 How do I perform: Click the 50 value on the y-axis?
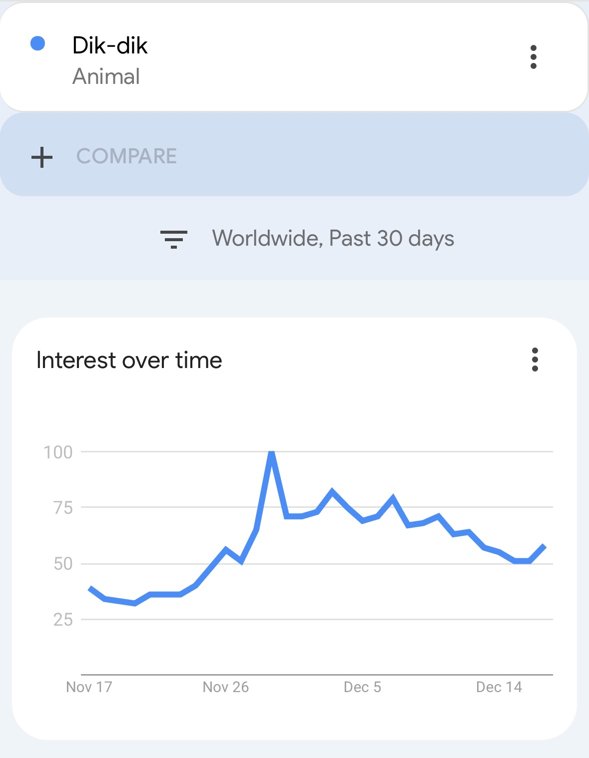[x=63, y=564]
